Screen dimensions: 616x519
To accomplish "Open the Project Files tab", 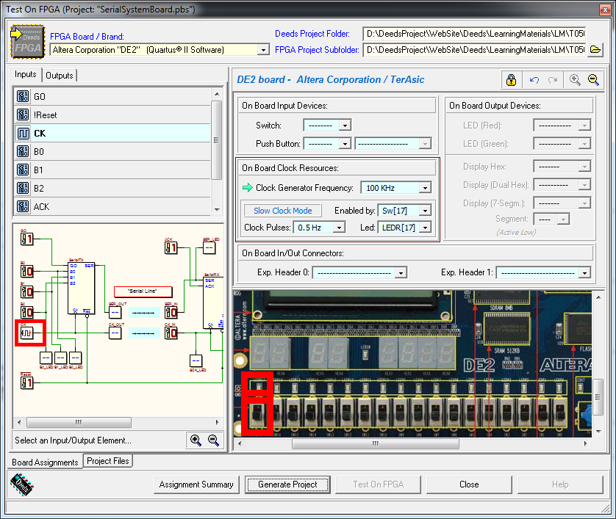I will pos(108,461).
